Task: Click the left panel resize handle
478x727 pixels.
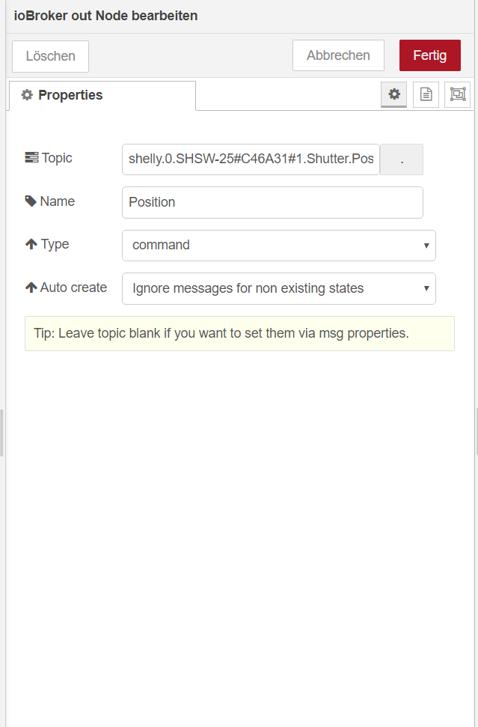Action: [x=1, y=433]
